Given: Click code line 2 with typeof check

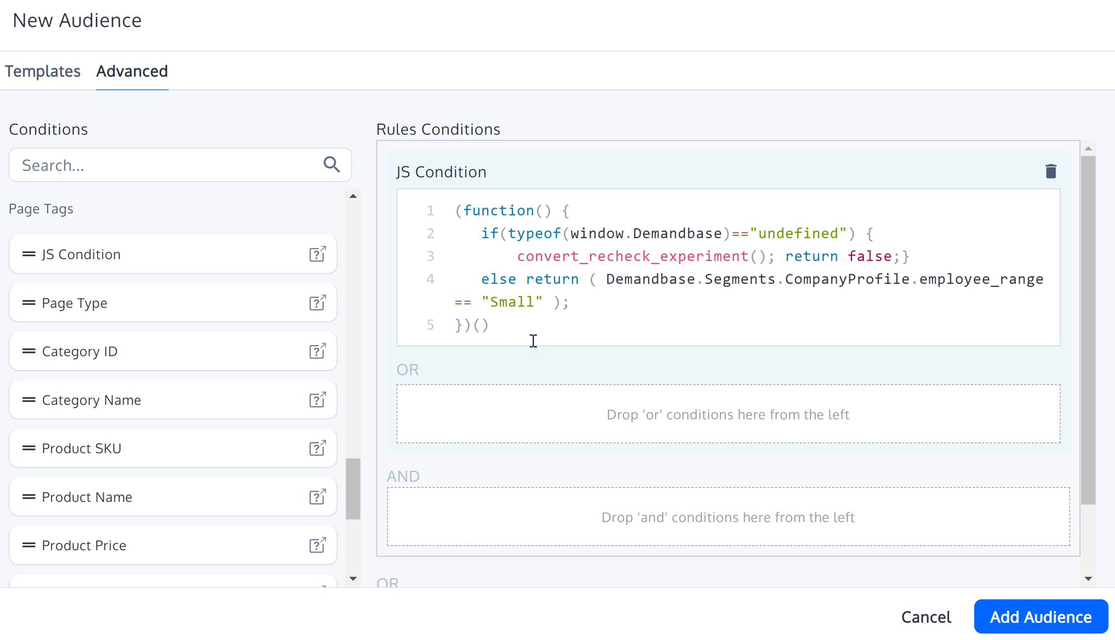Looking at the screenshot, I should [677, 233].
